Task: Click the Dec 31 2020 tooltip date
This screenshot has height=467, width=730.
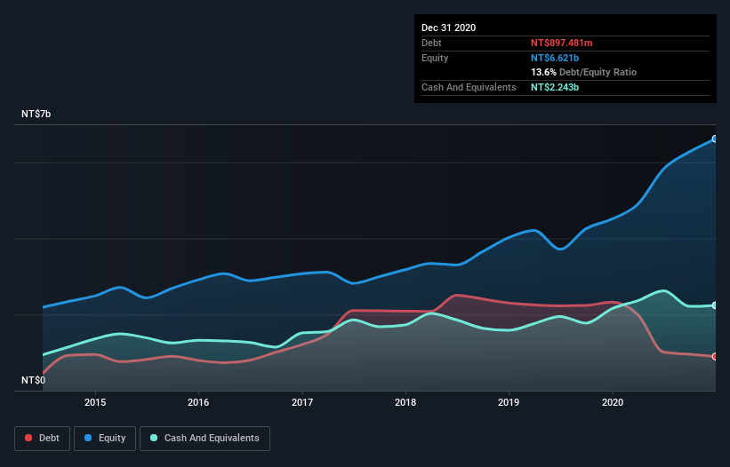Action: pos(448,28)
